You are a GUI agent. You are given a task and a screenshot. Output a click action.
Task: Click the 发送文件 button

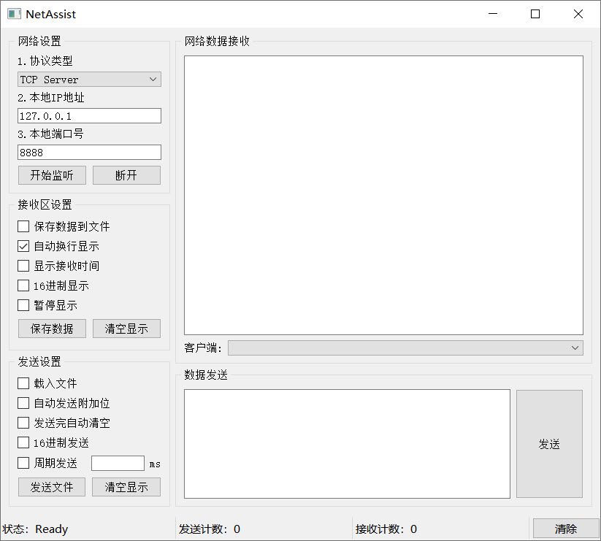(x=52, y=487)
